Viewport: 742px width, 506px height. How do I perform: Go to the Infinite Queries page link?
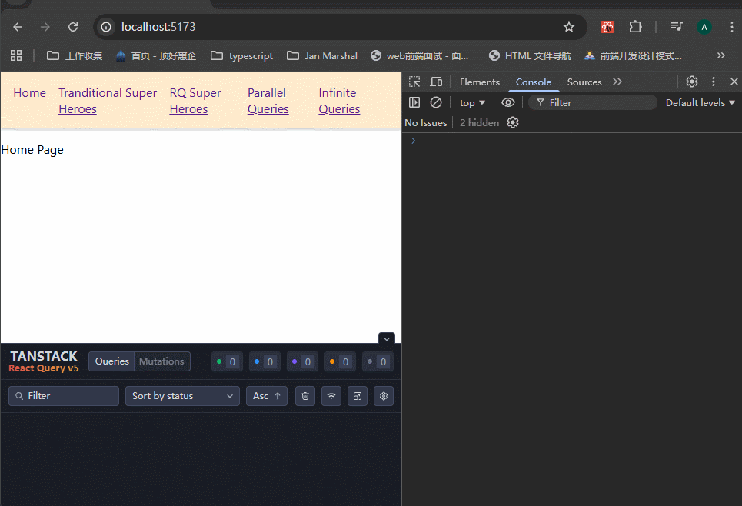coord(339,101)
